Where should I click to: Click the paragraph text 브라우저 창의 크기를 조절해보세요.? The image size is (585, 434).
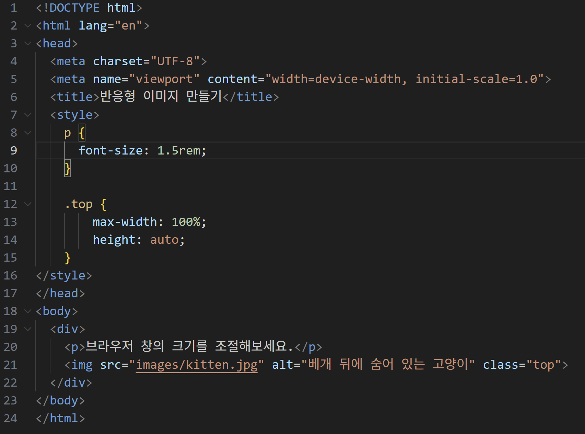(189, 346)
